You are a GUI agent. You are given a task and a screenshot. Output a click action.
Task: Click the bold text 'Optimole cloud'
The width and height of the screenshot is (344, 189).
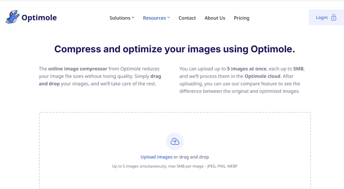(262, 76)
